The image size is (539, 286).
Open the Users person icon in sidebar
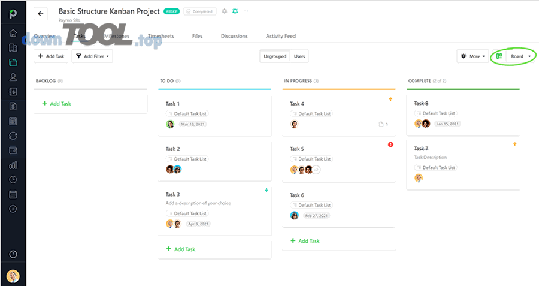click(13, 77)
